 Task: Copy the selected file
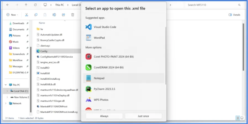point(36,15)
